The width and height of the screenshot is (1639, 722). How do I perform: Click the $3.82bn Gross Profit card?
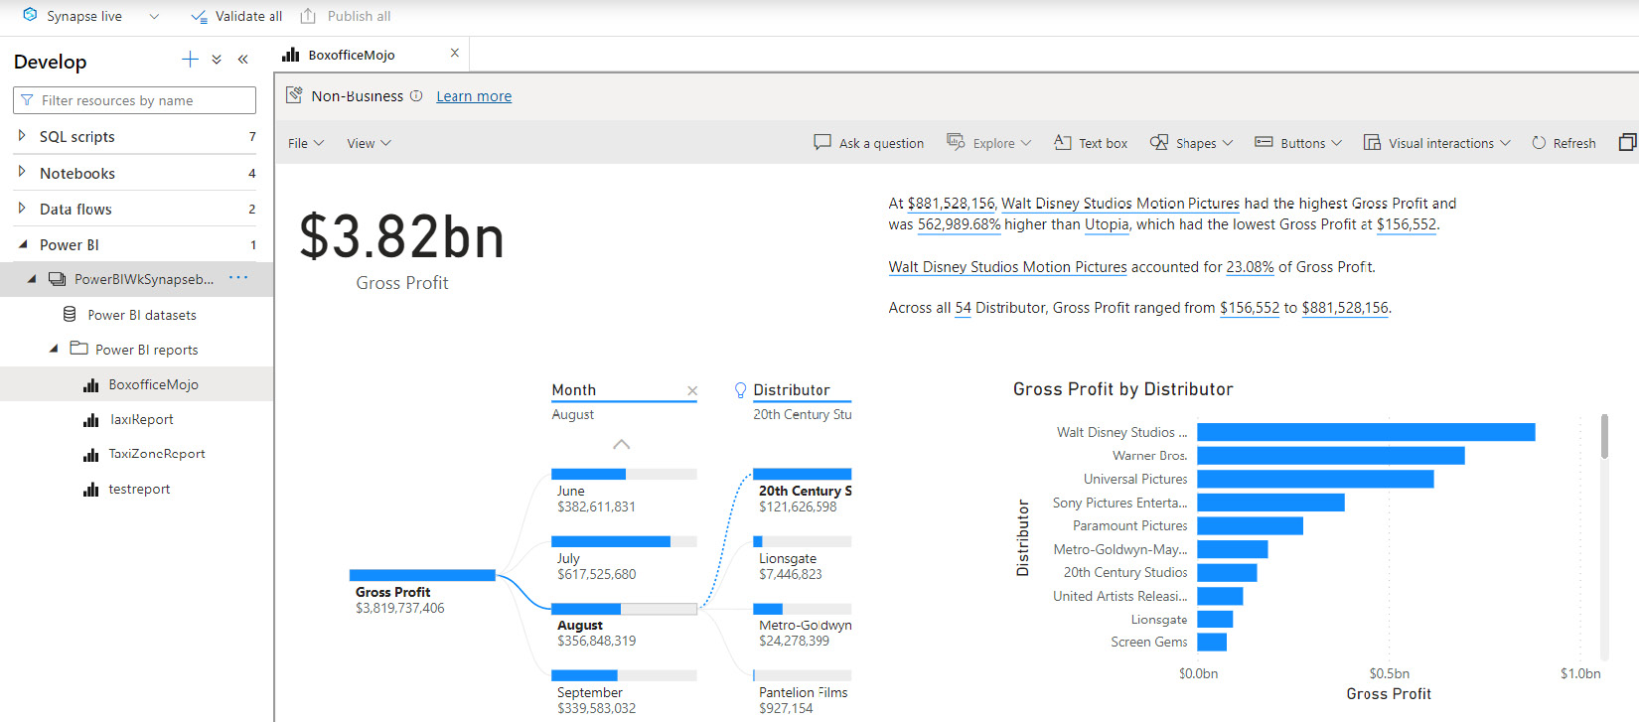pos(402,248)
